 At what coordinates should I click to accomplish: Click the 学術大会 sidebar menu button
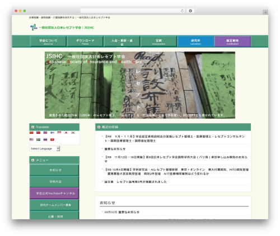pyautogui.click(x=54, y=182)
